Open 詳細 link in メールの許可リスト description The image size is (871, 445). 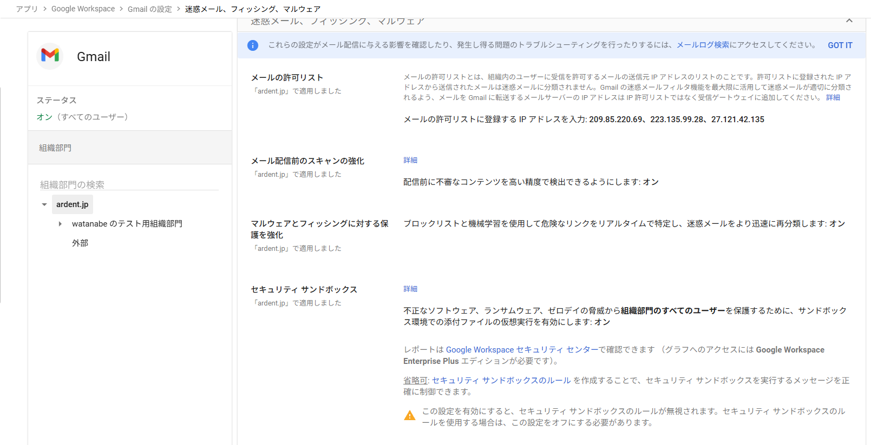[x=833, y=97]
